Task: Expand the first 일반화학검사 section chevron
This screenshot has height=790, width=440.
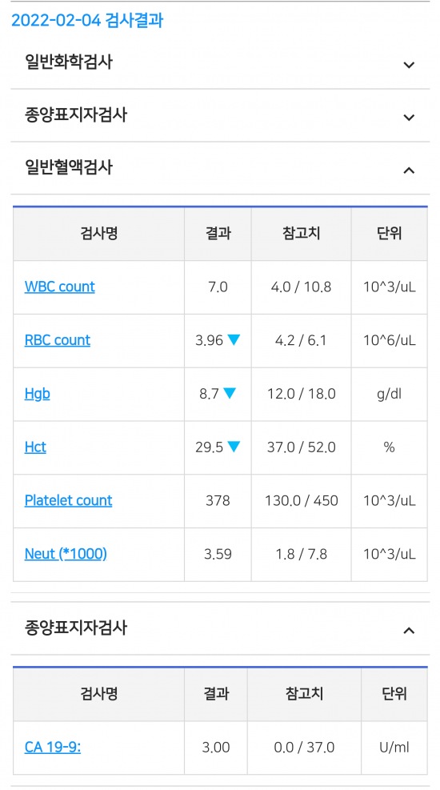Action: coord(409,65)
